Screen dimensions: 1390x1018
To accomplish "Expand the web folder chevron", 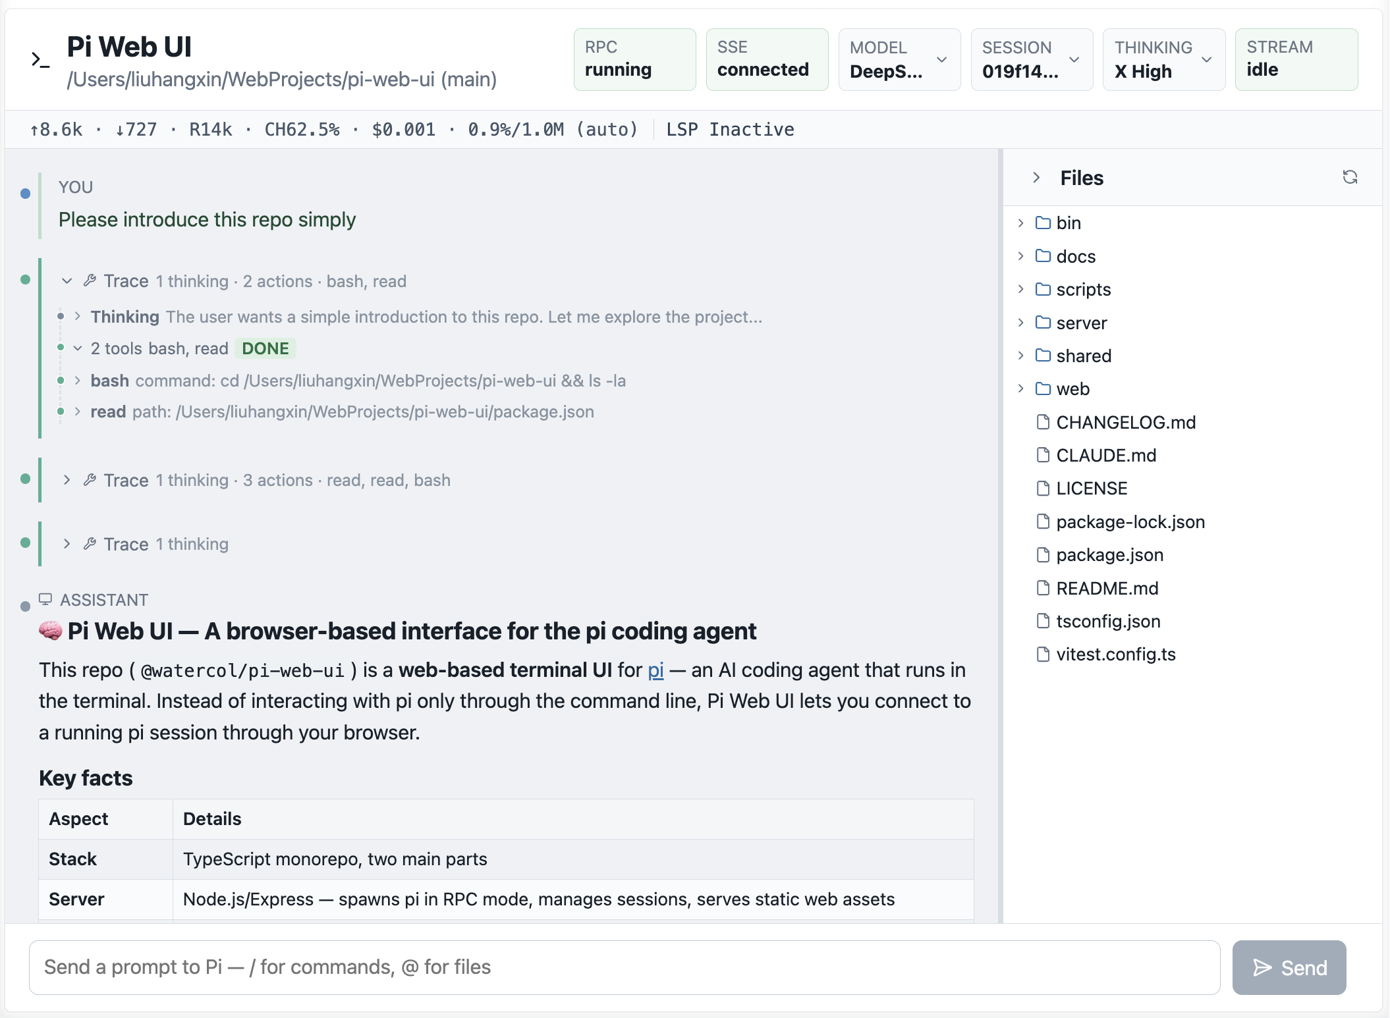I will (1020, 388).
